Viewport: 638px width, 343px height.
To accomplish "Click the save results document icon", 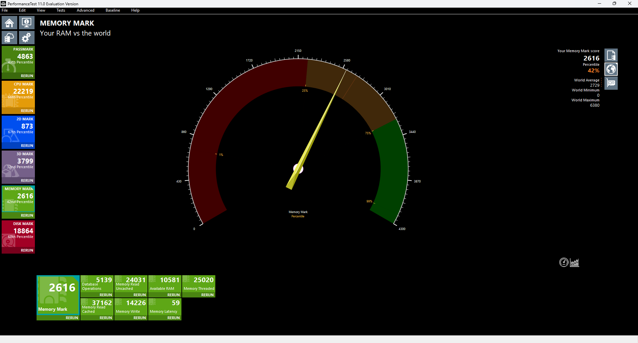I will pyautogui.click(x=611, y=55).
